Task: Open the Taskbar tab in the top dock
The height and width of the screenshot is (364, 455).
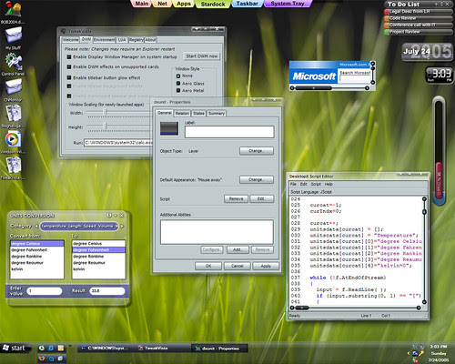Action: pos(248,4)
